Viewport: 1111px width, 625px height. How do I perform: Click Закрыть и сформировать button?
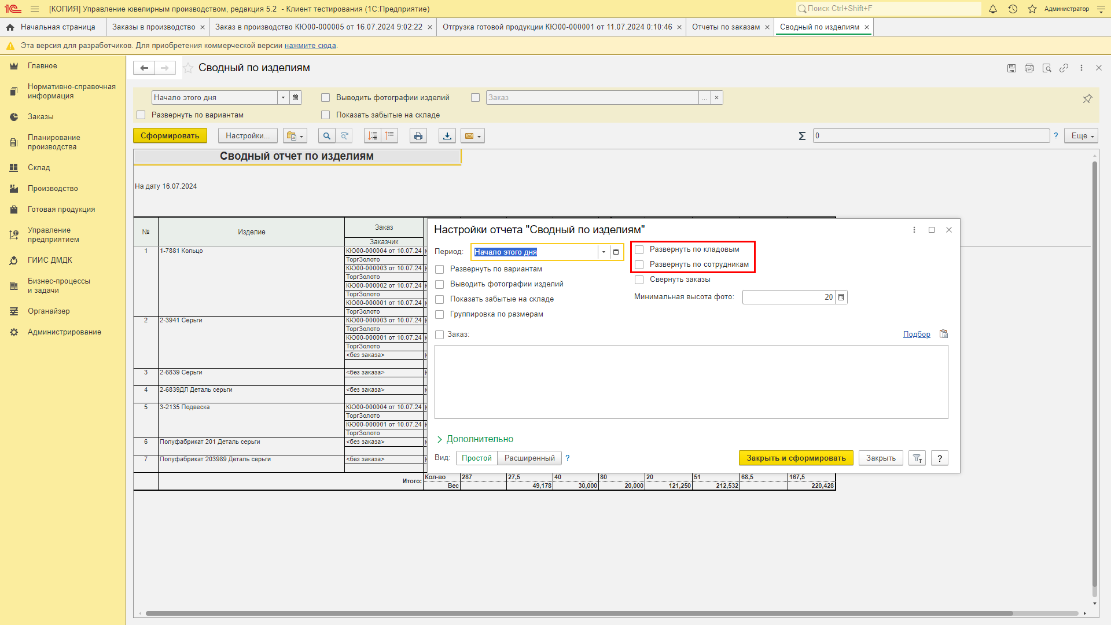[796, 458]
